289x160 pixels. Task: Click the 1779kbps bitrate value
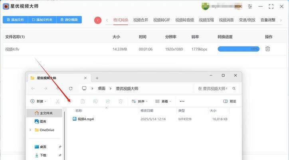click(199, 49)
